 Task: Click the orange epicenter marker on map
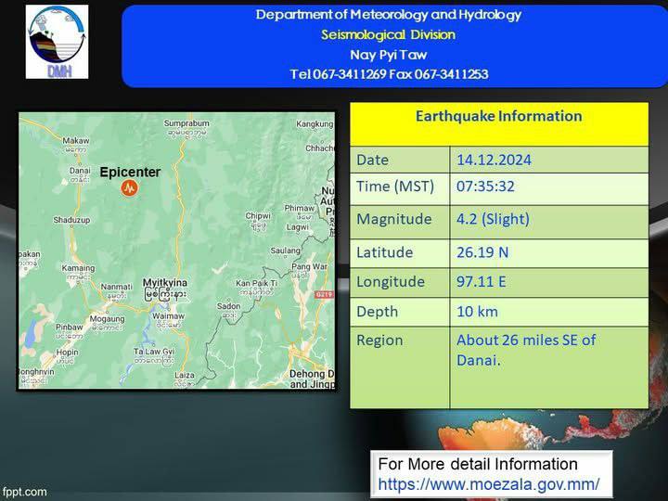click(130, 188)
